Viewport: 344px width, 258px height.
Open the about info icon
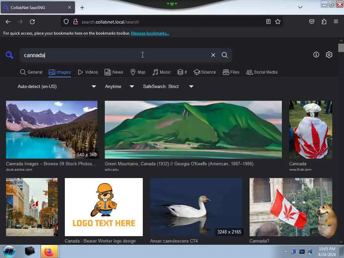point(316,55)
